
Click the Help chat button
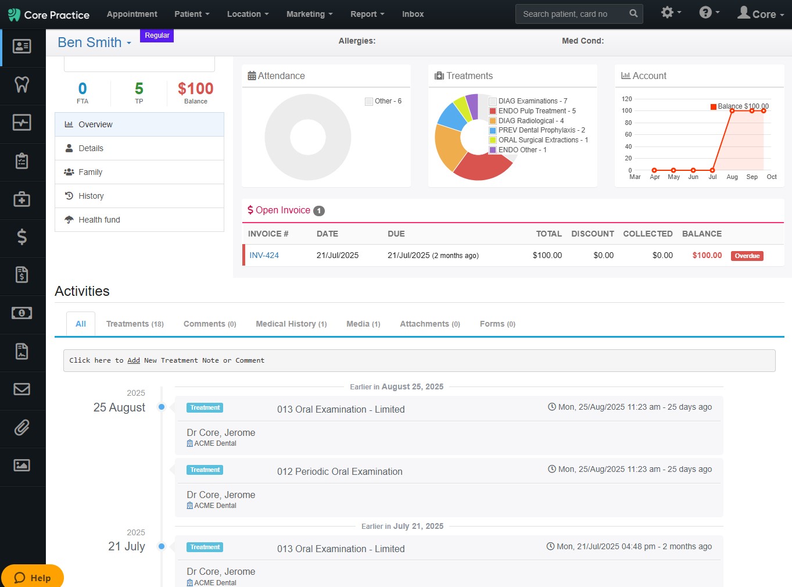pyautogui.click(x=33, y=577)
